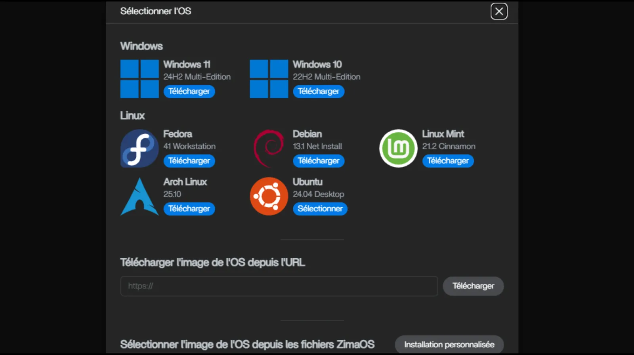Select the Fedora logo icon
The height and width of the screenshot is (355, 634).
click(x=139, y=149)
